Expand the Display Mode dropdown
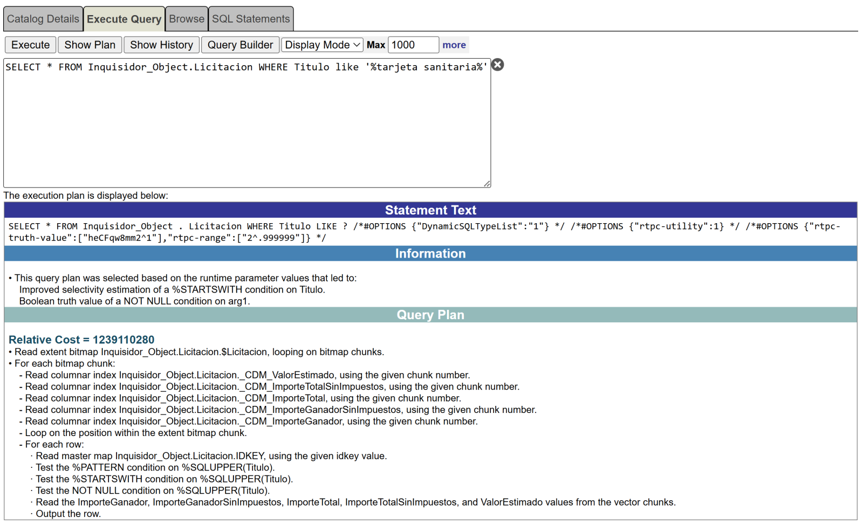 click(322, 45)
